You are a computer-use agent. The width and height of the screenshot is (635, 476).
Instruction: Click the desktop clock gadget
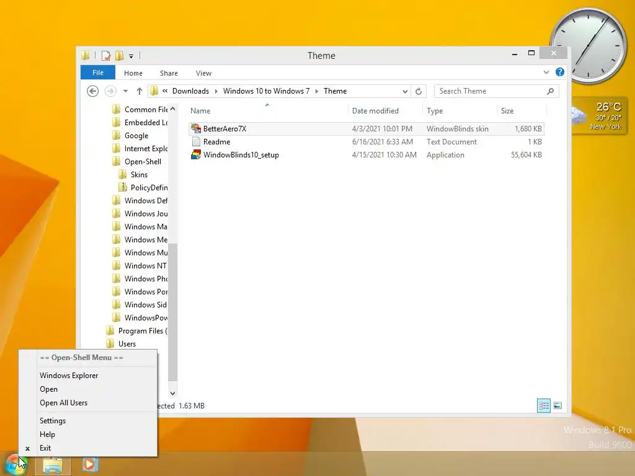588,46
